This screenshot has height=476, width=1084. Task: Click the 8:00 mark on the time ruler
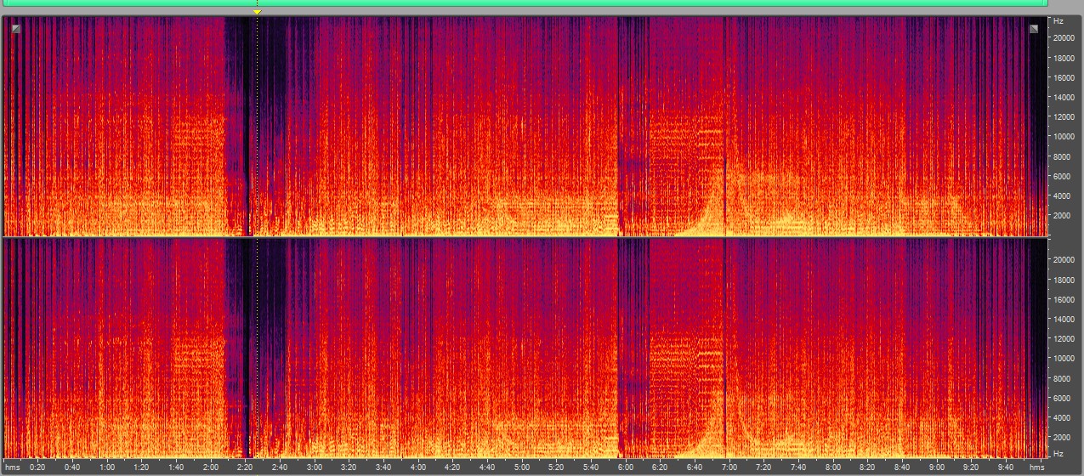(833, 467)
